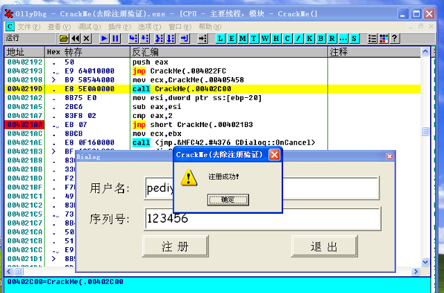444x293 pixels.
Task: Click 确定 in the 注册成功 message box
Action: (x=228, y=200)
